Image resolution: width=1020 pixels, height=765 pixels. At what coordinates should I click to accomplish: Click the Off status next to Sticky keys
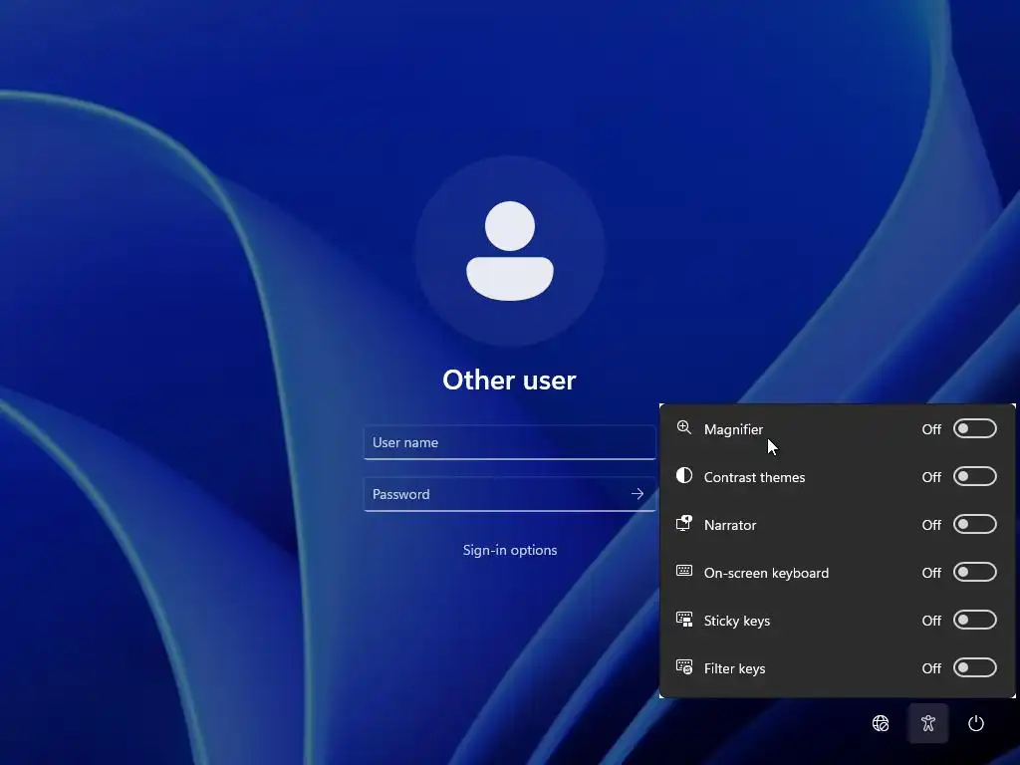coord(931,621)
